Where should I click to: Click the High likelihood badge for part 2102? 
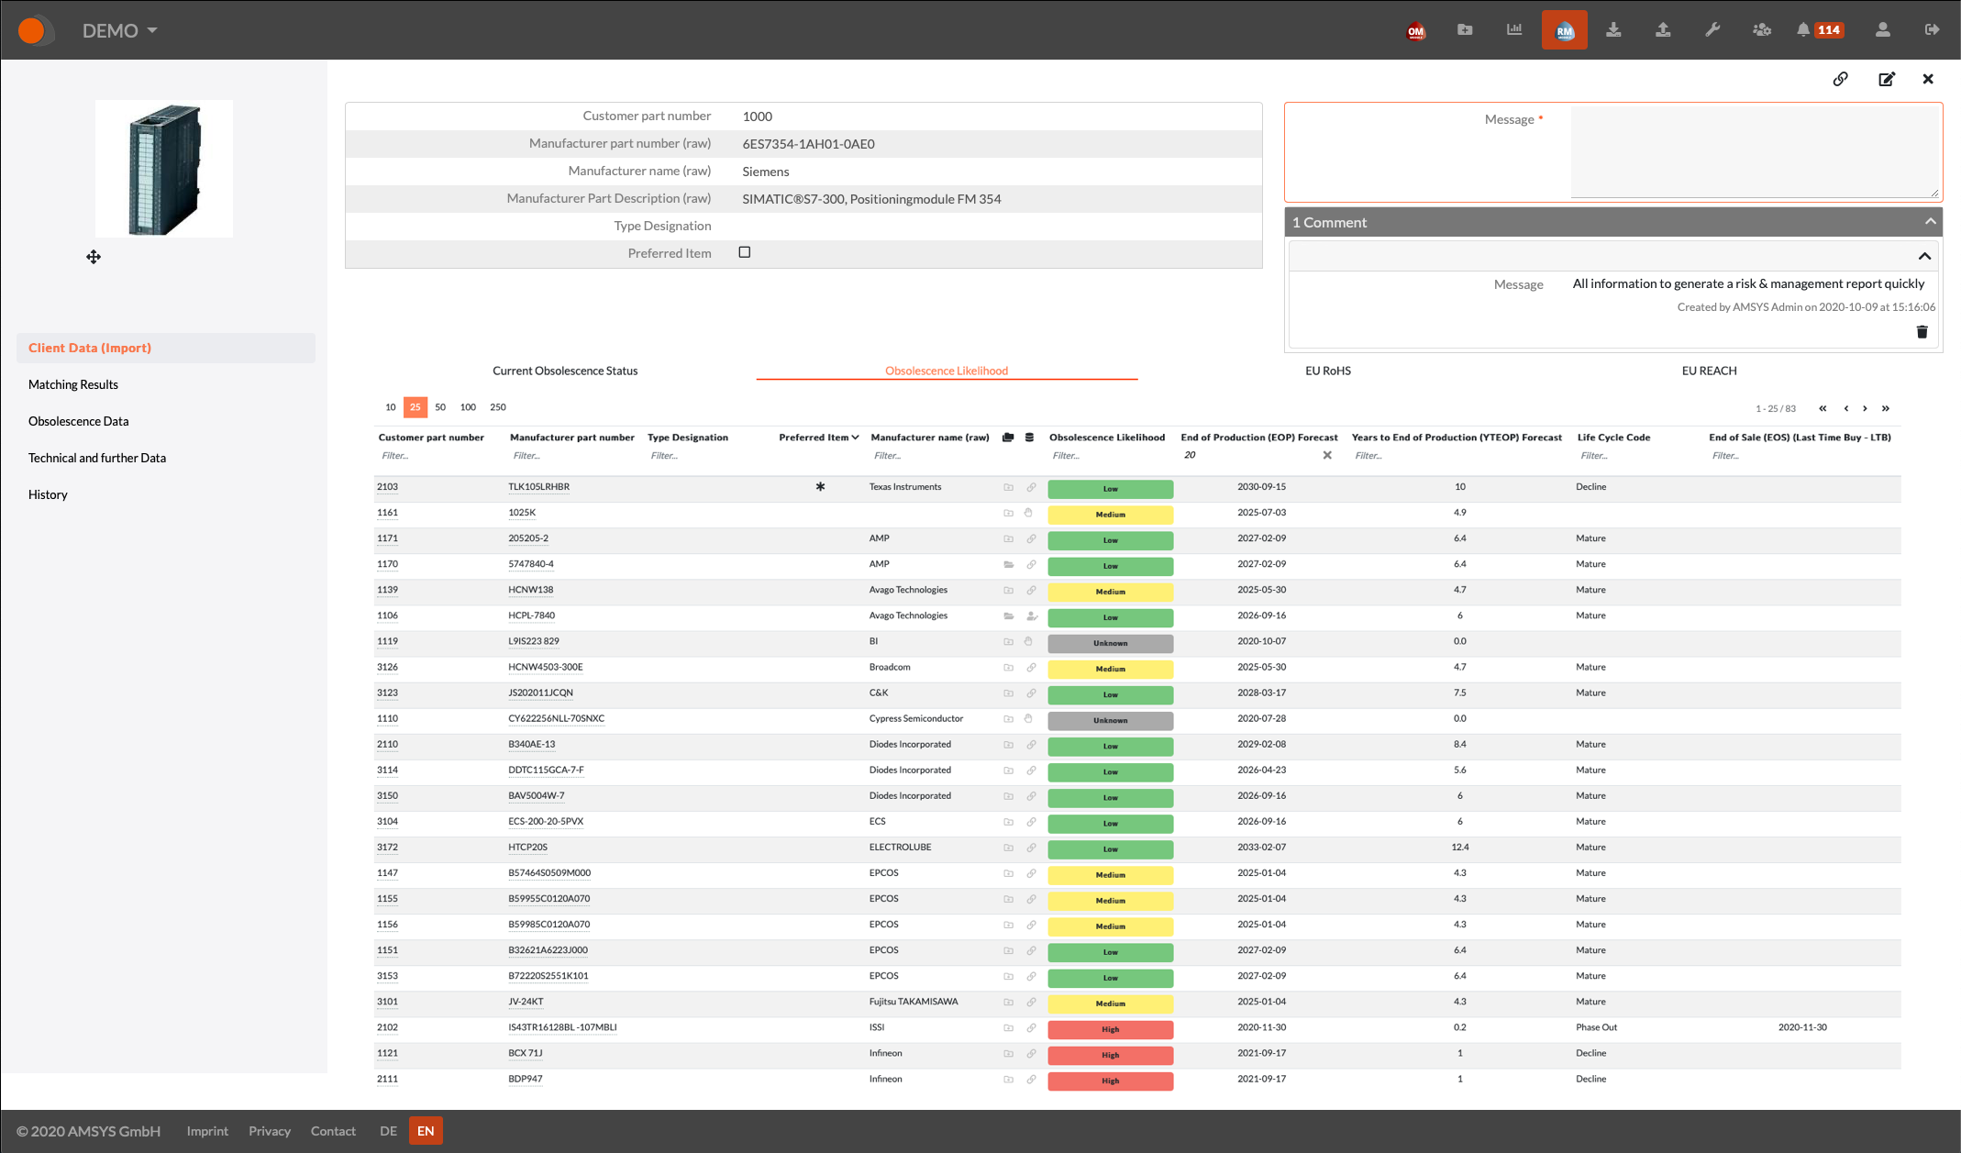1110,1029
